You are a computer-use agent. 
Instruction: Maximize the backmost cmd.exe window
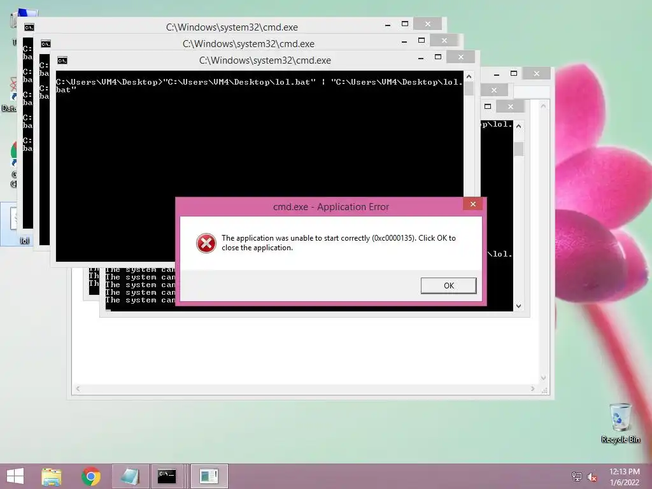404,24
